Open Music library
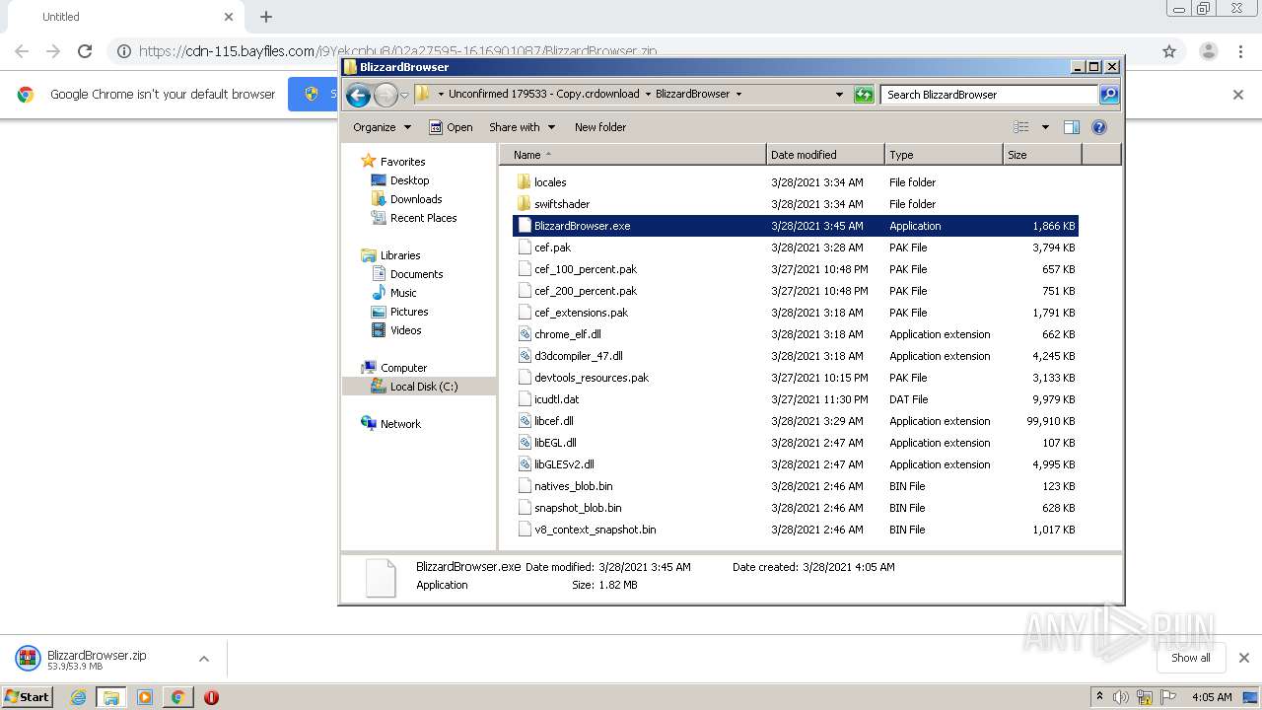 403,293
